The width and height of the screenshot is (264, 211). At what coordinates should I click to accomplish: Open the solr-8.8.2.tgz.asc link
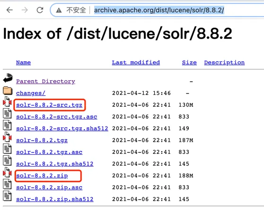click(49, 152)
